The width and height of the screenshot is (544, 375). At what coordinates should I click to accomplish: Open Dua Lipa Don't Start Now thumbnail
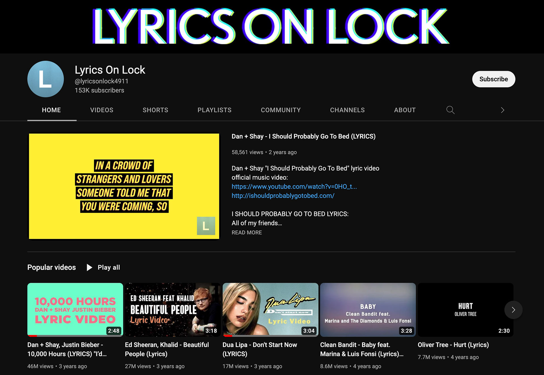point(270,310)
